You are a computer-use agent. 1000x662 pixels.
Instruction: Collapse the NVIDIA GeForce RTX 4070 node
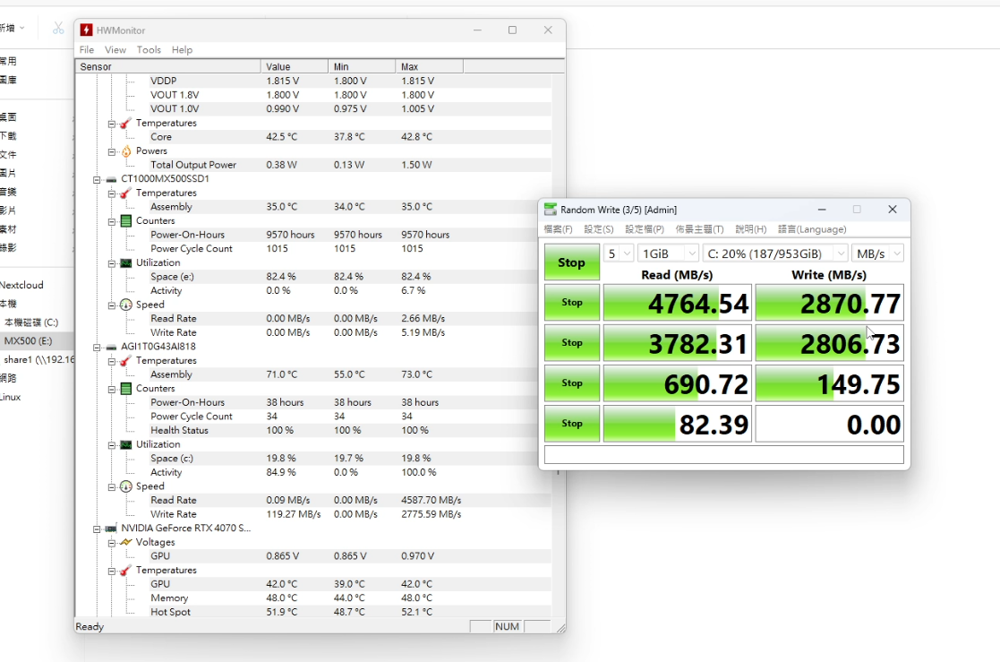(97, 529)
